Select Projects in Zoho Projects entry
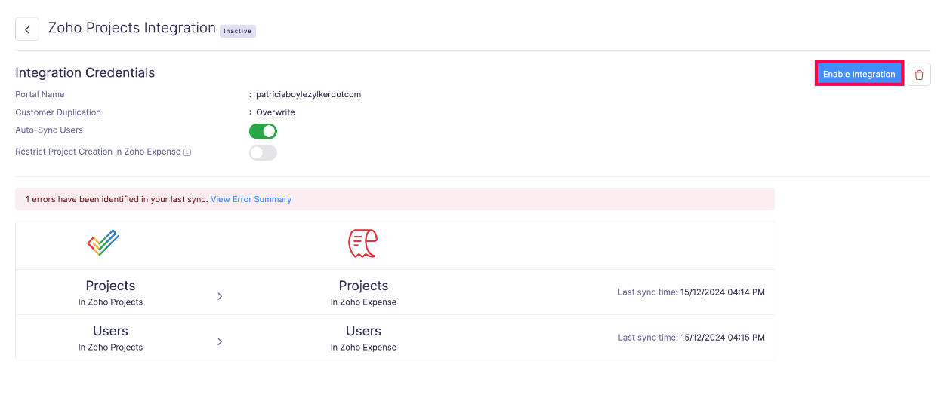This screenshot has height=395, width=950. (110, 292)
